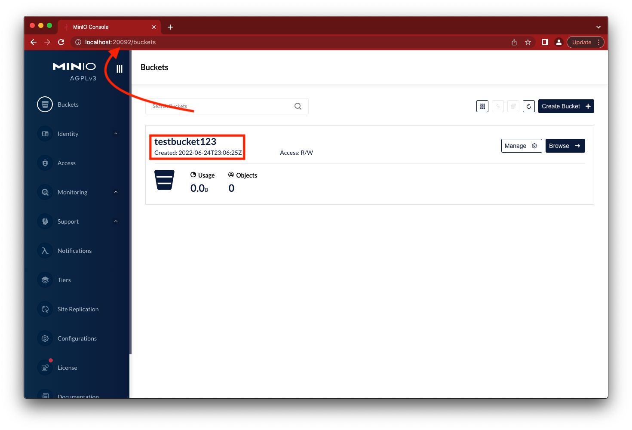Click the browser Update button

click(x=582, y=42)
